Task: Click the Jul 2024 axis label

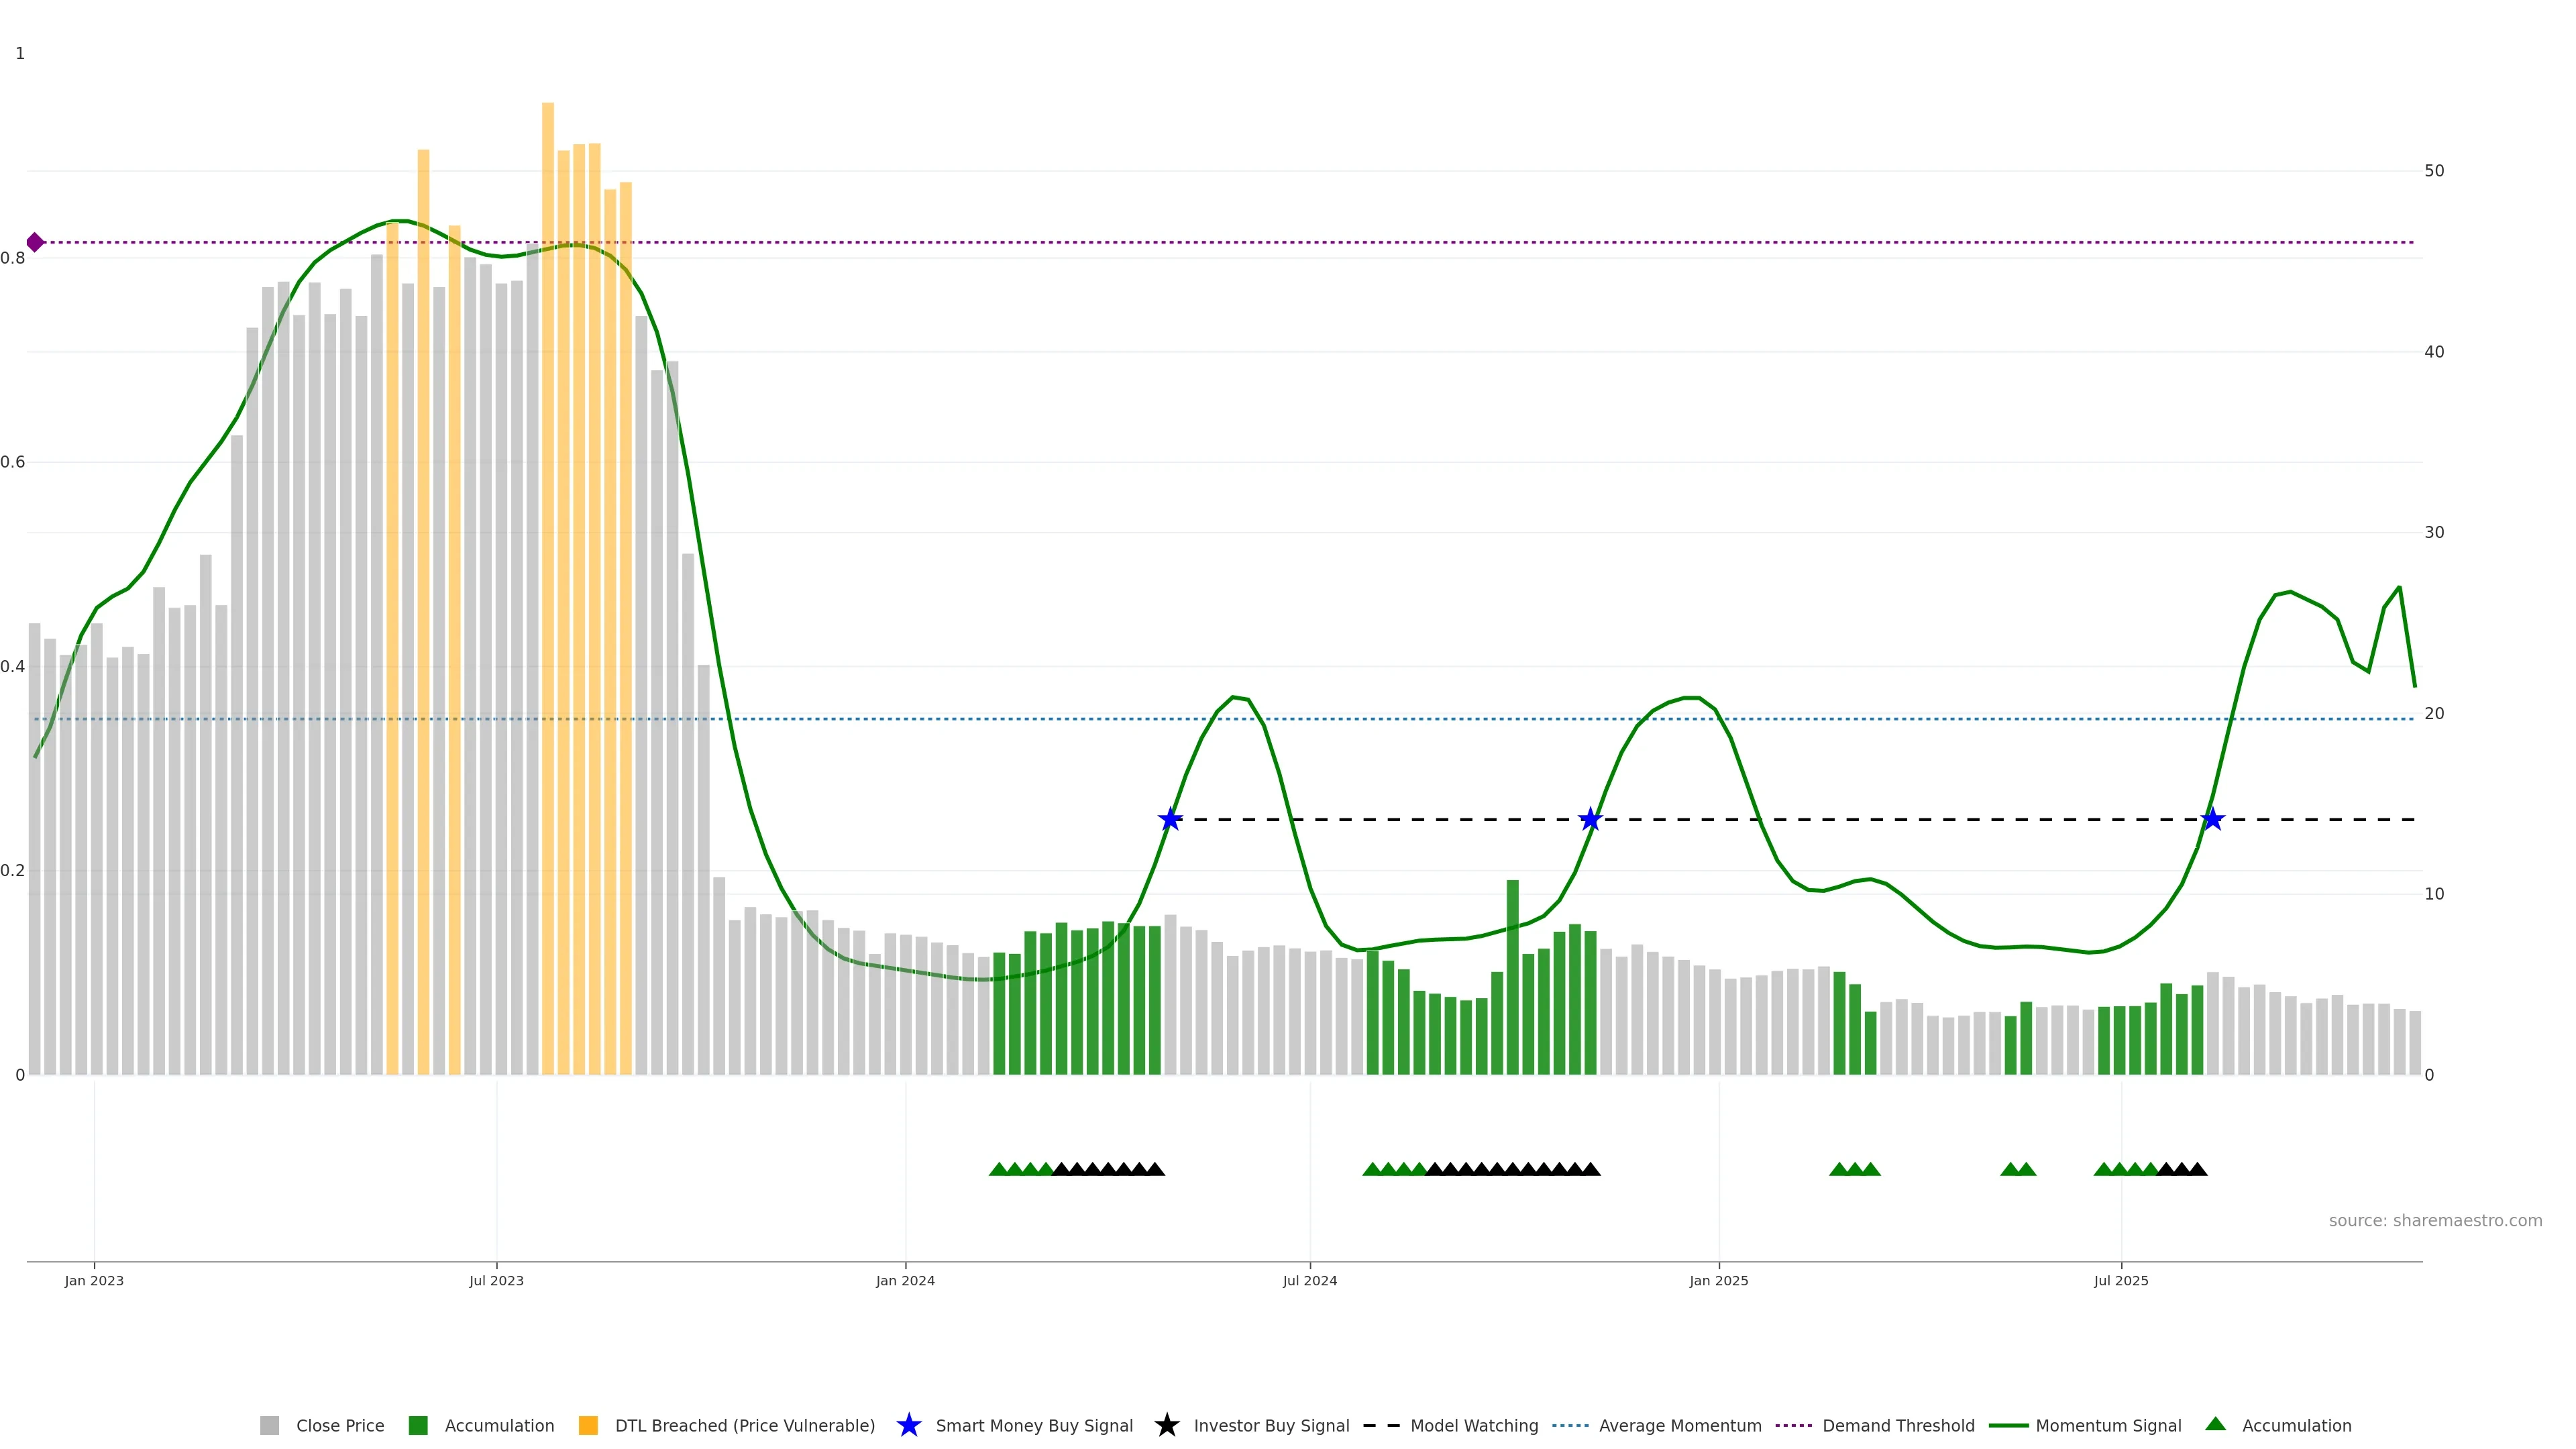Action: tap(1309, 1280)
